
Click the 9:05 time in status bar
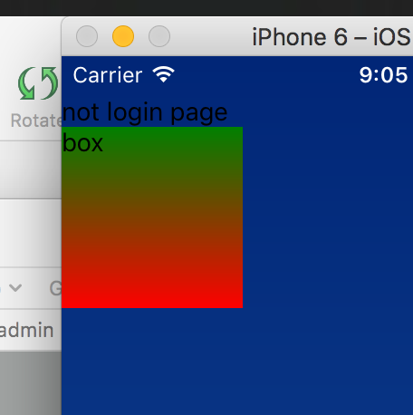click(x=383, y=75)
